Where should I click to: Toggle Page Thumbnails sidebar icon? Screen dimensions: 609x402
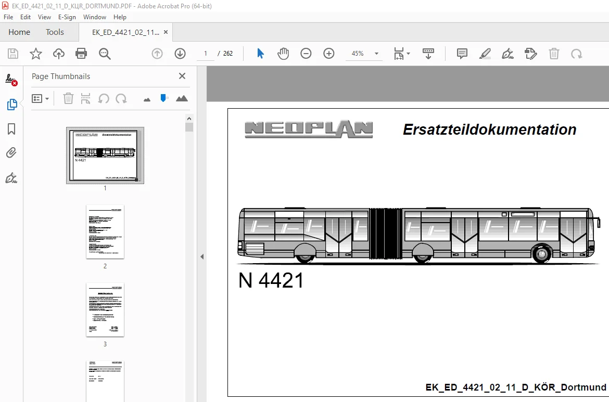click(11, 105)
